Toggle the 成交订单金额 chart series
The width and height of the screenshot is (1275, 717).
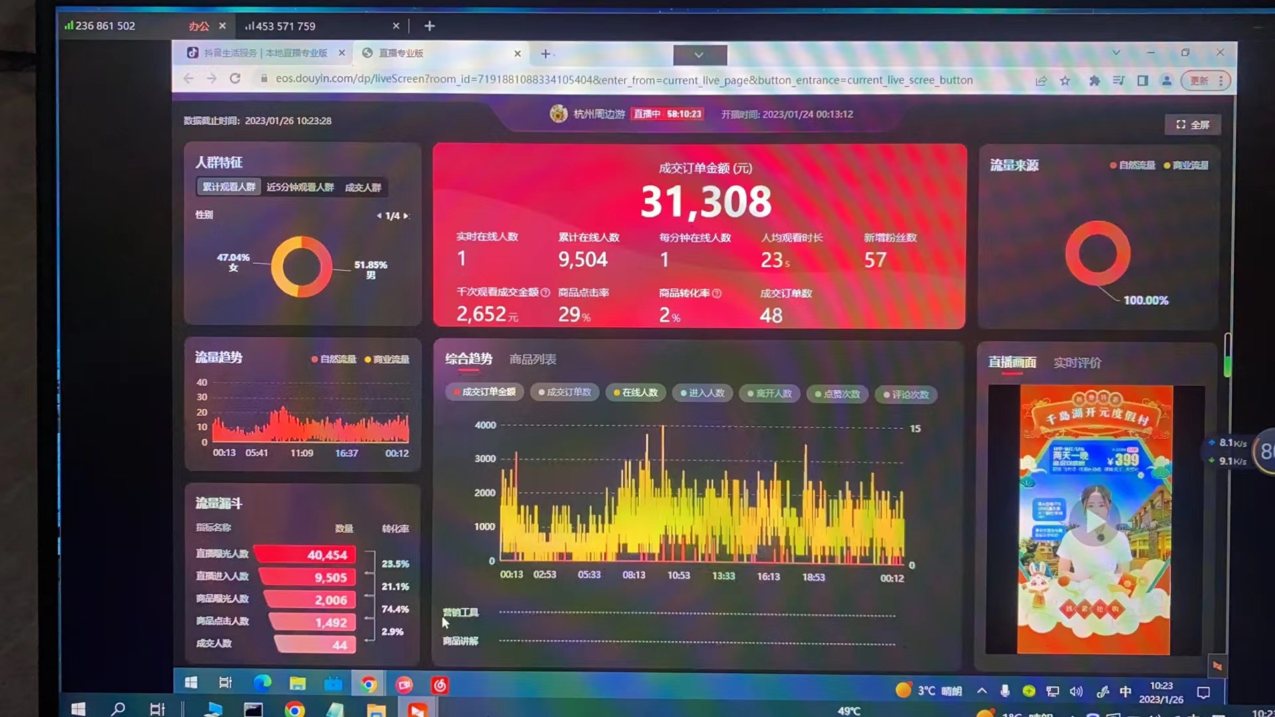[x=485, y=392]
